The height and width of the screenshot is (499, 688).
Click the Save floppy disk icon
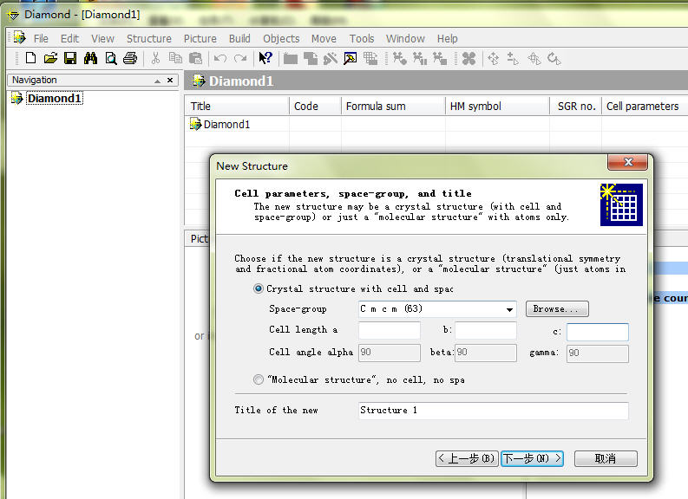[70, 58]
